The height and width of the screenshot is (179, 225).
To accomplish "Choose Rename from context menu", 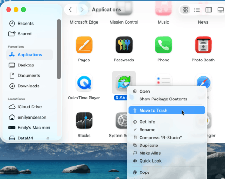I will pyautogui.click(x=167, y=130).
